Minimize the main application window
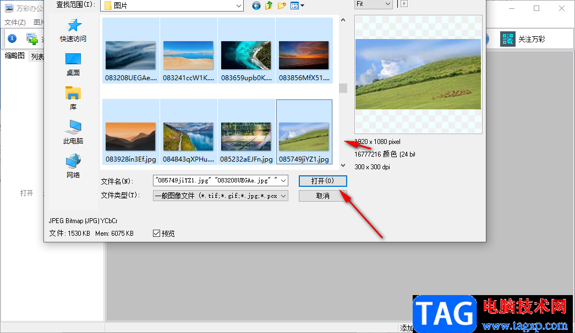This screenshot has height=333, width=575. click(512, 8)
